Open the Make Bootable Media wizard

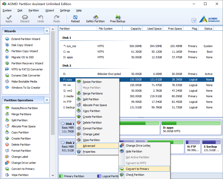(24, 82)
